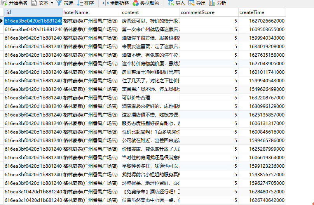Click the content cell starting '位置虽然离市中心远一点'
This screenshot has width=314, height=205.
(150, 200)
